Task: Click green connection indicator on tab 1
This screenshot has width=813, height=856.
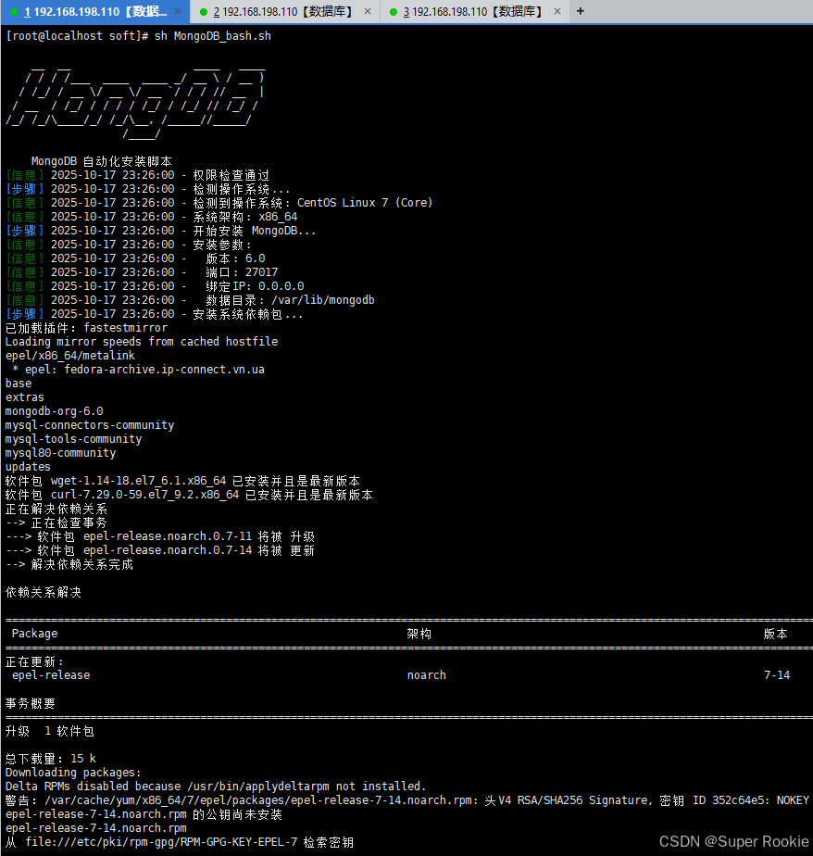Action: (14, 12)
